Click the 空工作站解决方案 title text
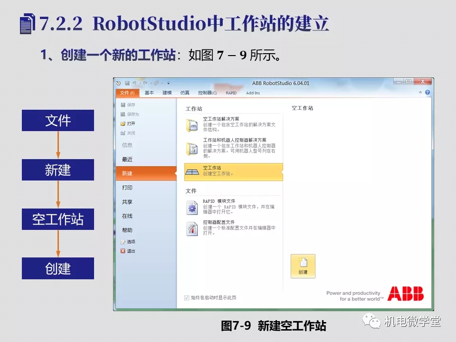This screenshot has height=342, width=456. [x=221, y=119]
